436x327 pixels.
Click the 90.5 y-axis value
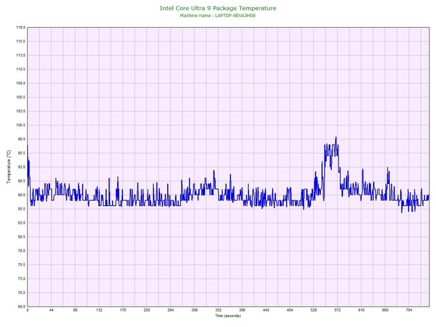point(21,181)
